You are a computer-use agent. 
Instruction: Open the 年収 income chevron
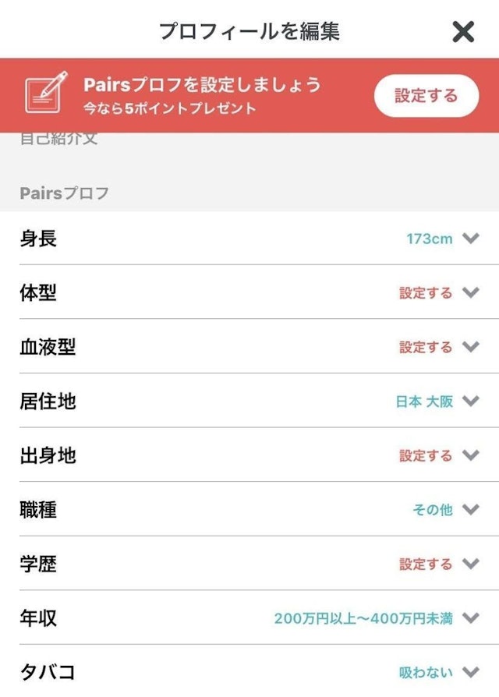[x=470, y=618]
